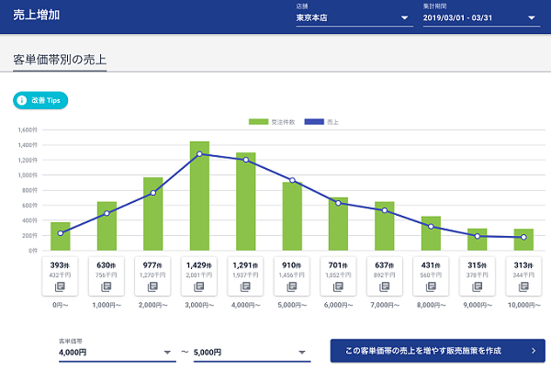
Task: Click the 6,000円〜 axis label
Action: 338,305
